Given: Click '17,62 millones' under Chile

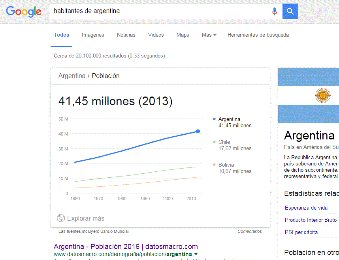Looking at the screenshot, I should 235,149.
